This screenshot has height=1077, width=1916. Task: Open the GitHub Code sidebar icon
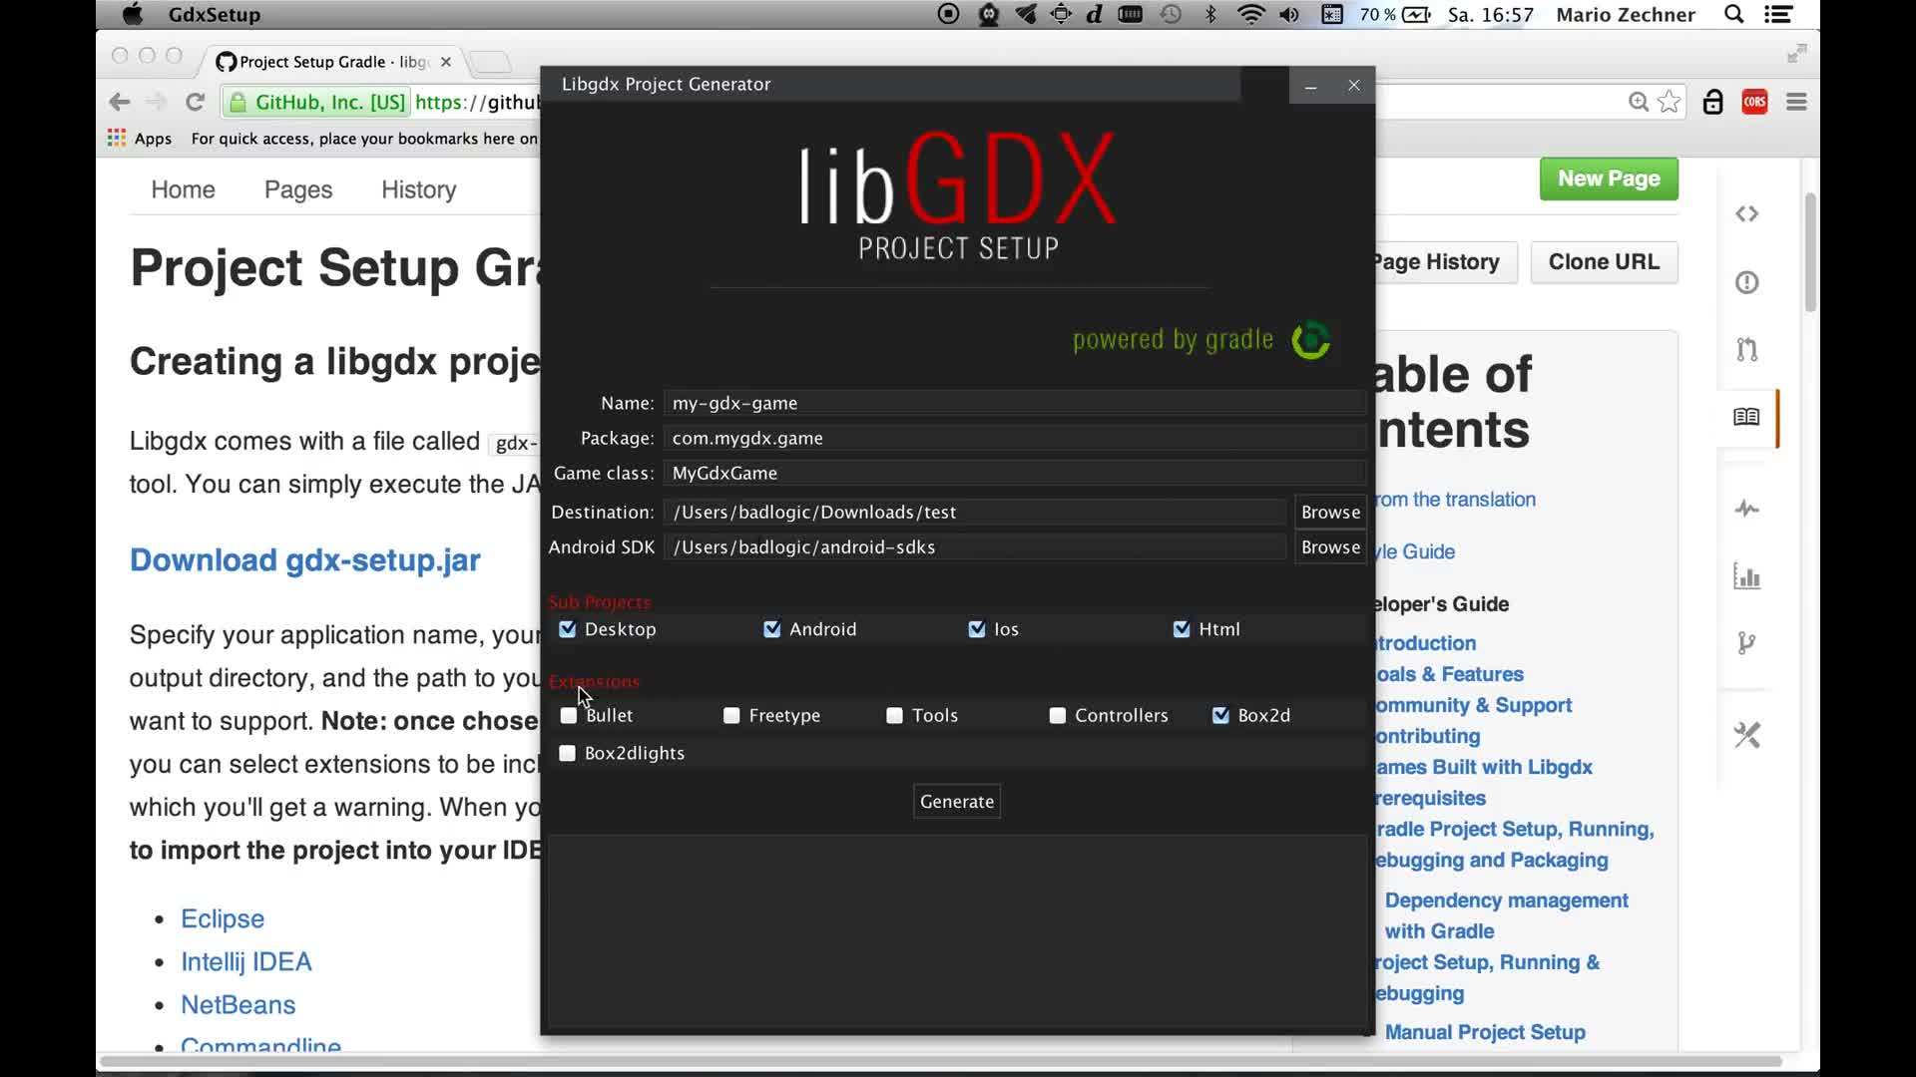coord(1746,214)
